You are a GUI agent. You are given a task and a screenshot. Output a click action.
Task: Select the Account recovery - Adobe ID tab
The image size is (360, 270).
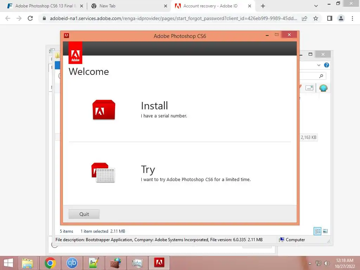pyautogui.click(x=210, y=6)
